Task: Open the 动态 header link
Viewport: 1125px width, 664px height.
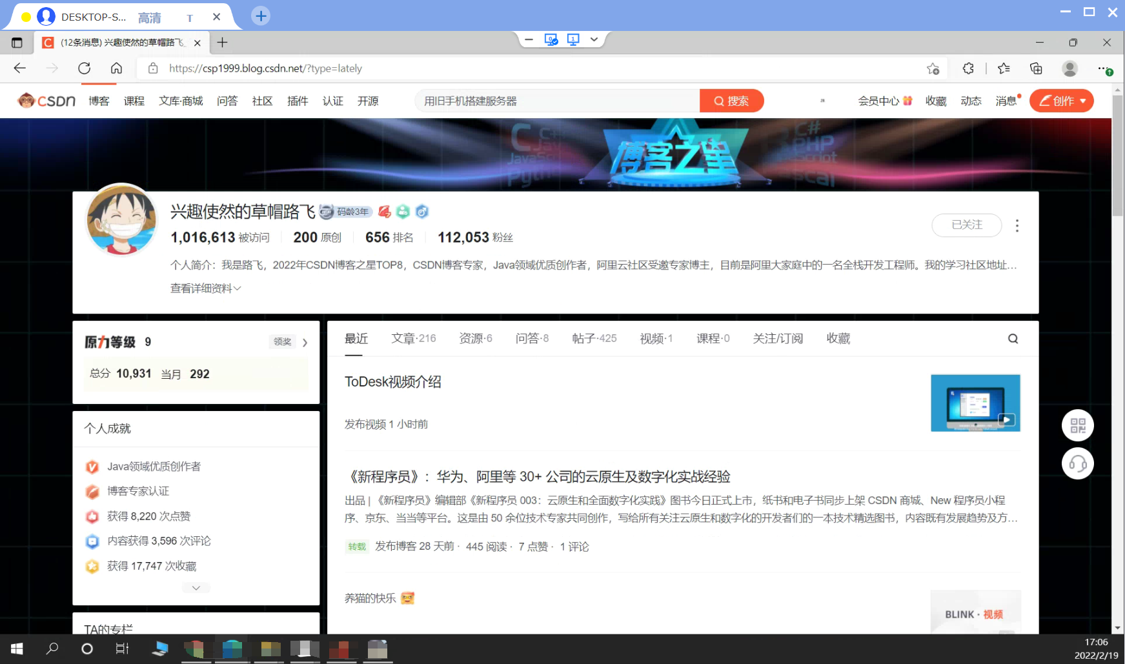Action: point(971,101)
